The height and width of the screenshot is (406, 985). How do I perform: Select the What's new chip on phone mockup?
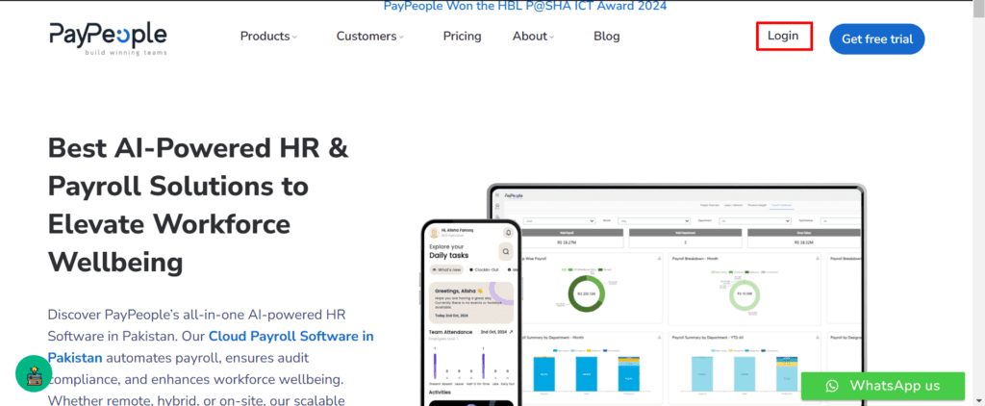447,270
